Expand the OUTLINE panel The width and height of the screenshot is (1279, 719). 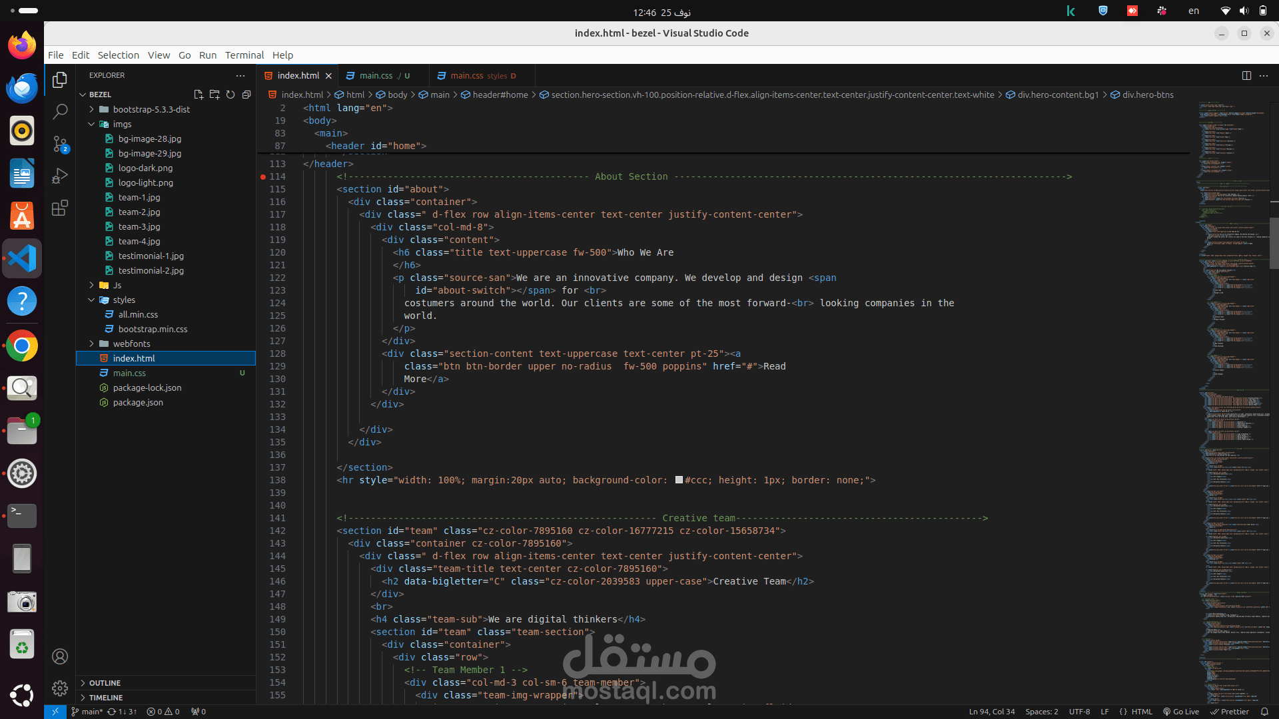coord(105,683)
